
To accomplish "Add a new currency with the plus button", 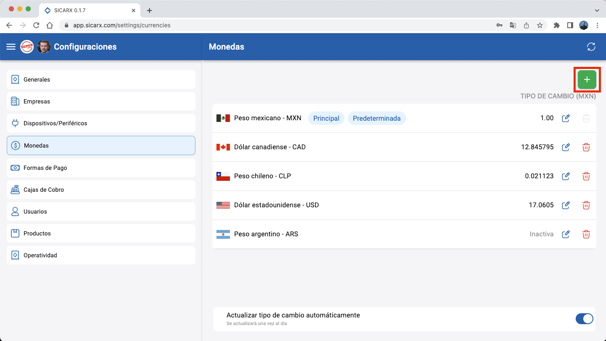I will click(587, 79).
